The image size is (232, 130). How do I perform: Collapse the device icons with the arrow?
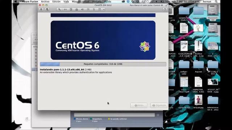[x=104, y=9]
